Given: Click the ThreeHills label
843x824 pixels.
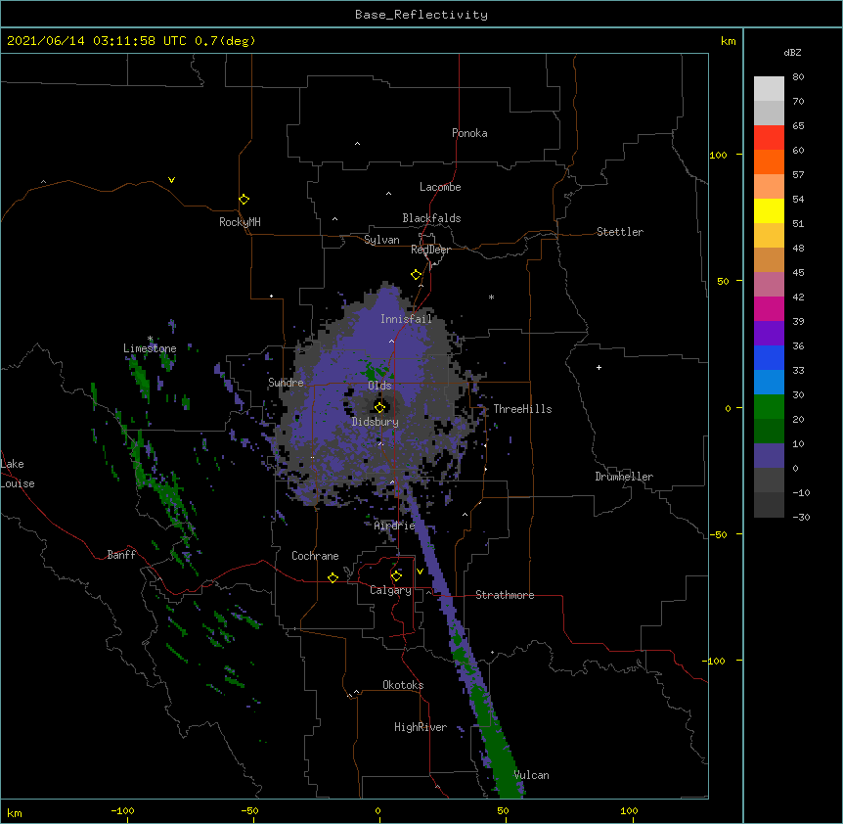Looking at the screenshot, I should (x=522, y=409).
